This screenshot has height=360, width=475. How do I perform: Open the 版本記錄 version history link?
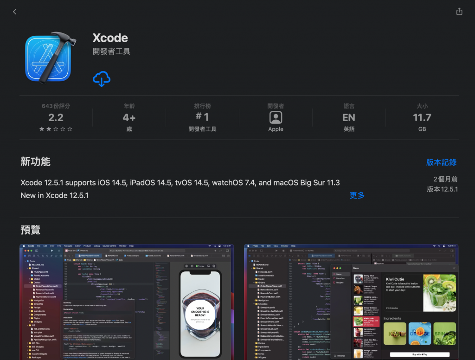tap(442, 162)
